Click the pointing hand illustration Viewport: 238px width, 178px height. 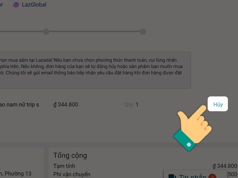click(x=192, y=128)
